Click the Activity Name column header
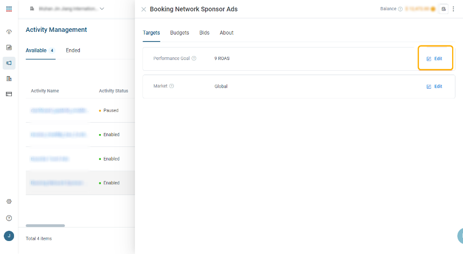This screenshot has height=254, width=463. [45, 91]
